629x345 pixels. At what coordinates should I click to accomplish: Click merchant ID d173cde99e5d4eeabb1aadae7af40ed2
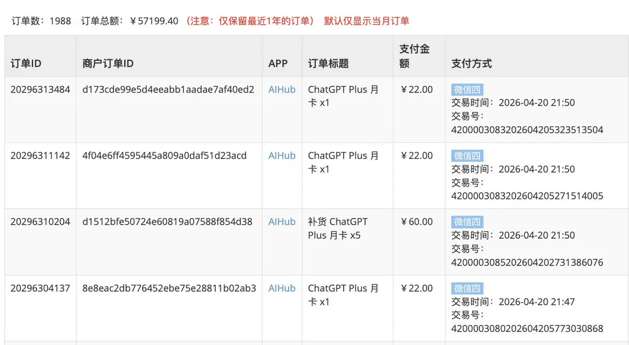(x=168, y=90)
